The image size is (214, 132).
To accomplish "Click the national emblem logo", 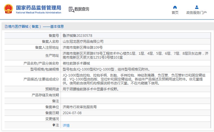I will click(x=8, y=9).
